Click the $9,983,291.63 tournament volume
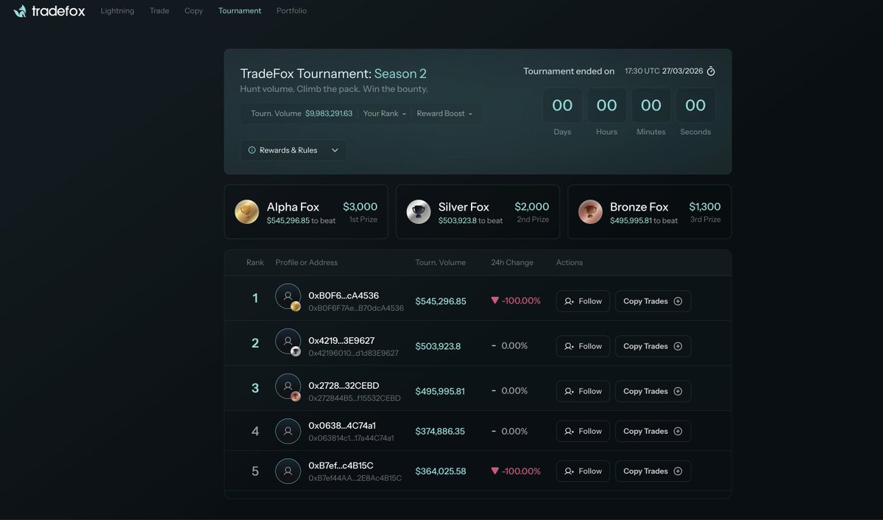 (x=329, y=113)
